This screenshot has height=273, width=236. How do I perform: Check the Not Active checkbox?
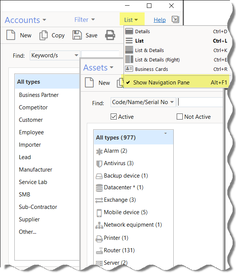coord(180,117)
